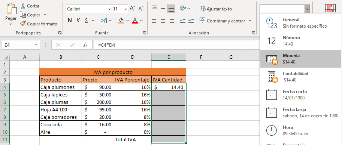Click IVA por producto title cell
This screenshot has width=342, height=145.
click(x=113, y=72)
